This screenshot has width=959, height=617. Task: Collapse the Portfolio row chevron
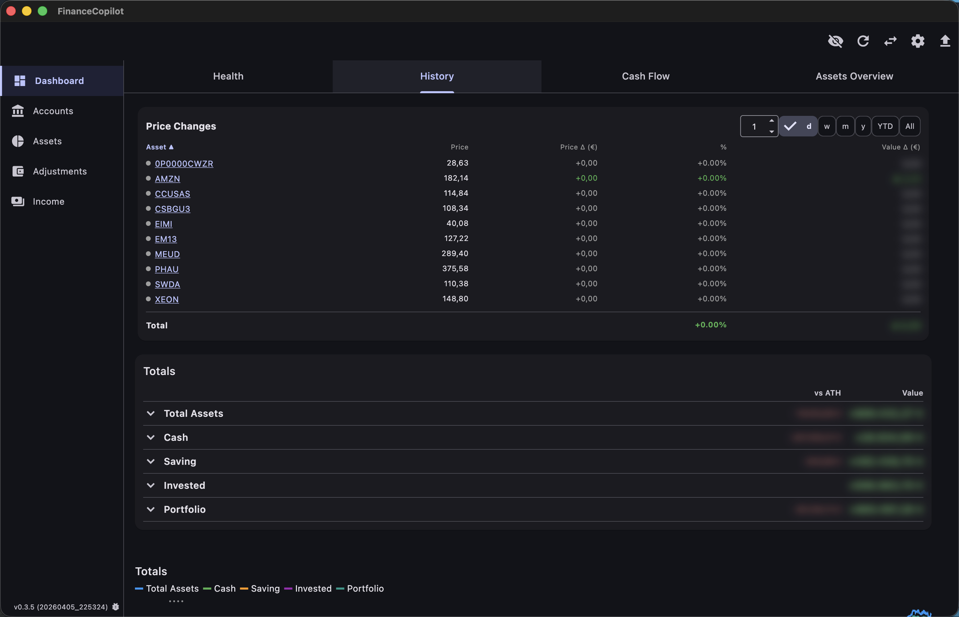151,509
